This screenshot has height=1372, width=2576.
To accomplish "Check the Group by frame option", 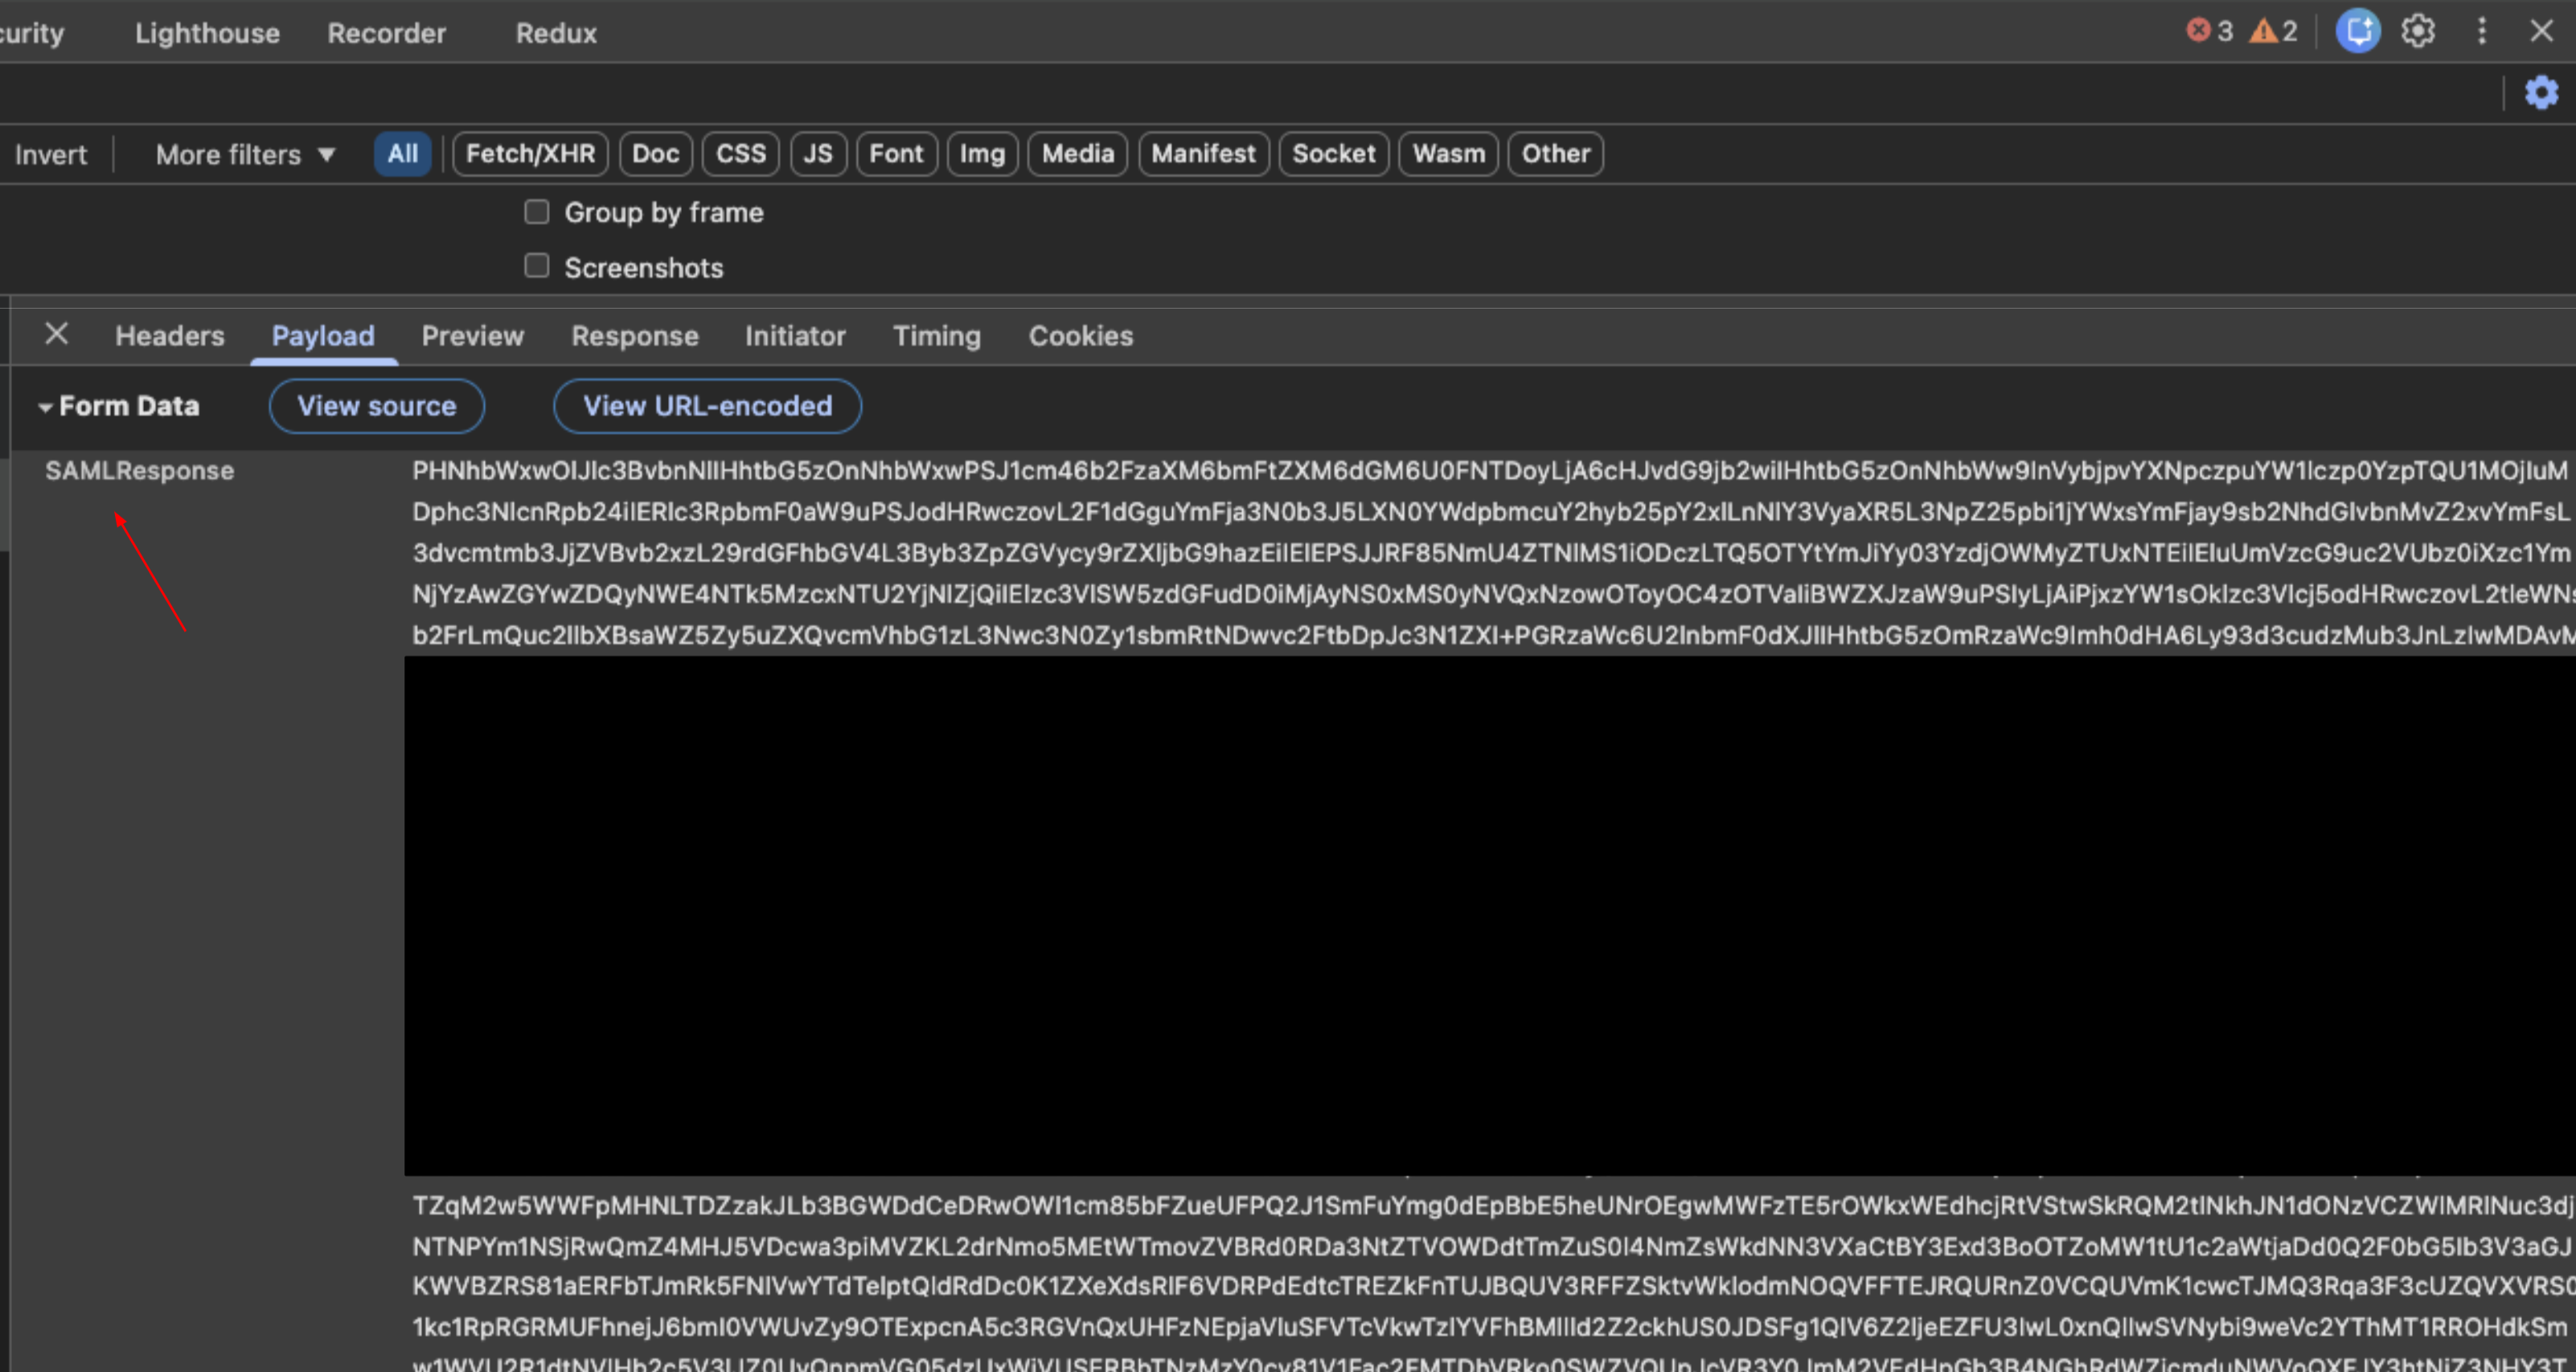I will 537,211.
